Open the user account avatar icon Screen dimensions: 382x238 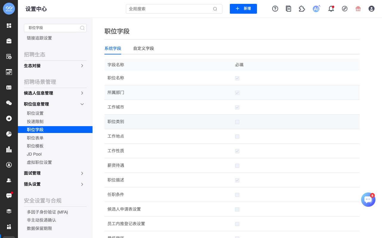(x=372, y=9)
